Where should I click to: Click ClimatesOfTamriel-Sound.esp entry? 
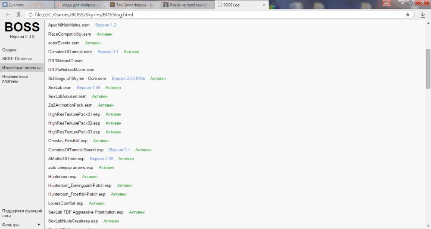click(75, 150)
